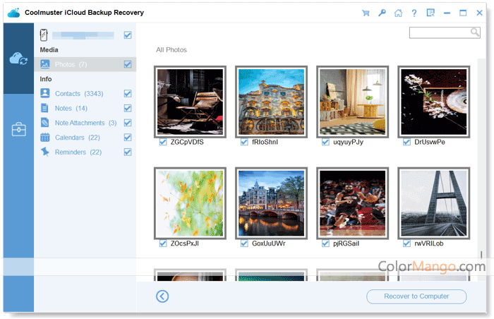Click the shopping cart purchase icon
The width and height of the screenshot is (494, 319).
click(x=366, y=13)
